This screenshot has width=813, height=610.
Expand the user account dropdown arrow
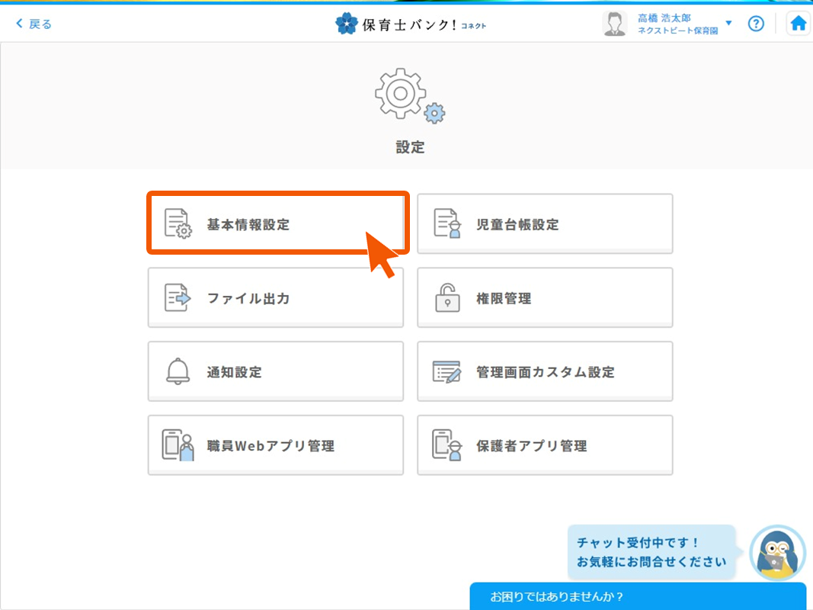pyautogui.click(x=728, y=24)
